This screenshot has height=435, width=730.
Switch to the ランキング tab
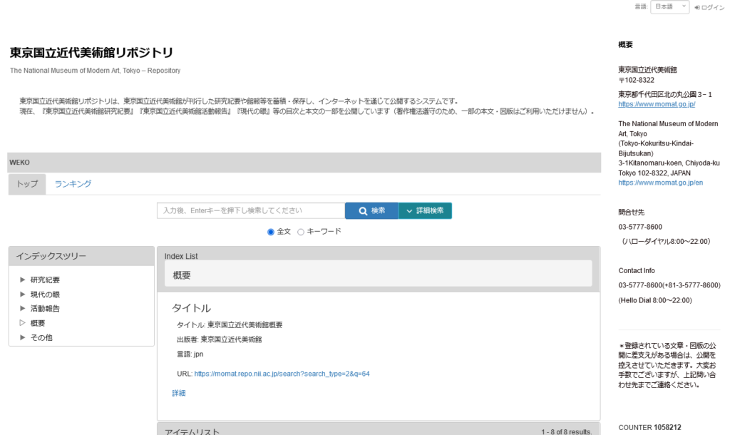click(x=73, y=184)
